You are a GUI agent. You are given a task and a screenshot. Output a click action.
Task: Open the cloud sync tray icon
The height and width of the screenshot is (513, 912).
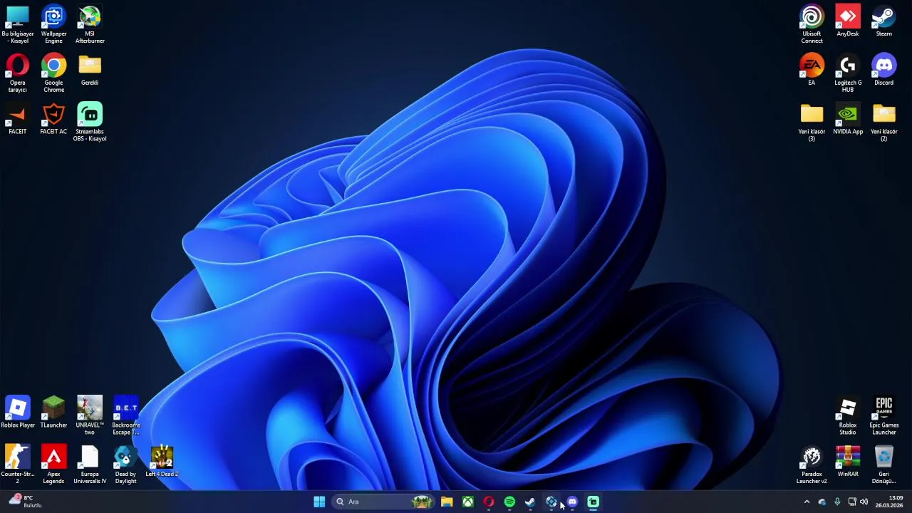click(822, 502)
